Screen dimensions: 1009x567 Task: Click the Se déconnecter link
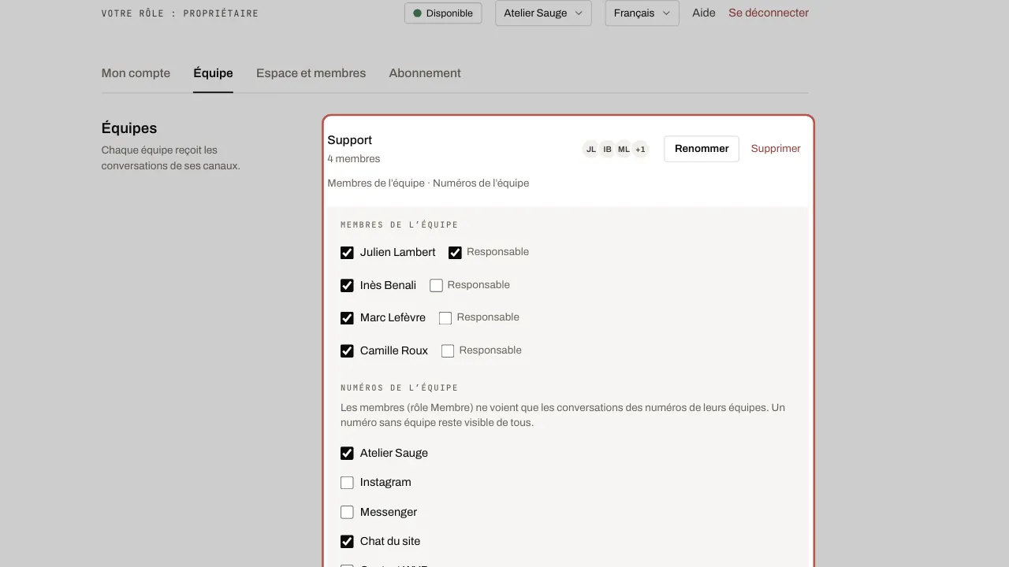[769, 13]
